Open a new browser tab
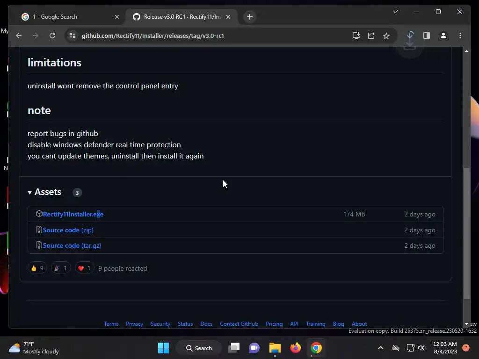Viewport: 479px width, 359px height. click(250, 17)
